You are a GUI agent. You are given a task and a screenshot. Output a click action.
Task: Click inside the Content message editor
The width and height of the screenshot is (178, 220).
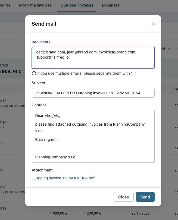click(93, 136)
